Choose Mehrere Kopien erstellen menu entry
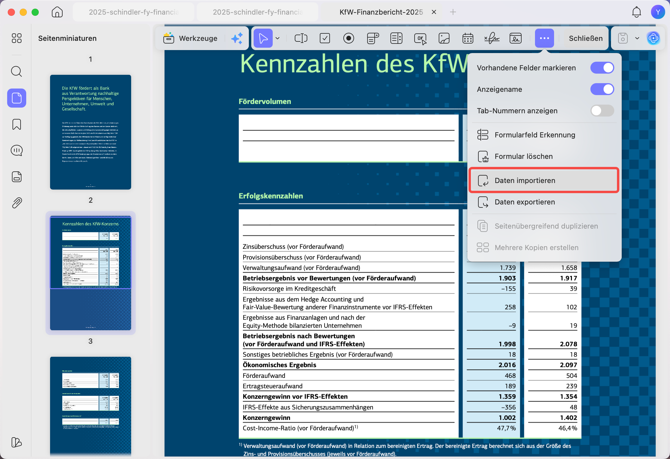Viewport: 670px width, 459px height. [544, 247]
